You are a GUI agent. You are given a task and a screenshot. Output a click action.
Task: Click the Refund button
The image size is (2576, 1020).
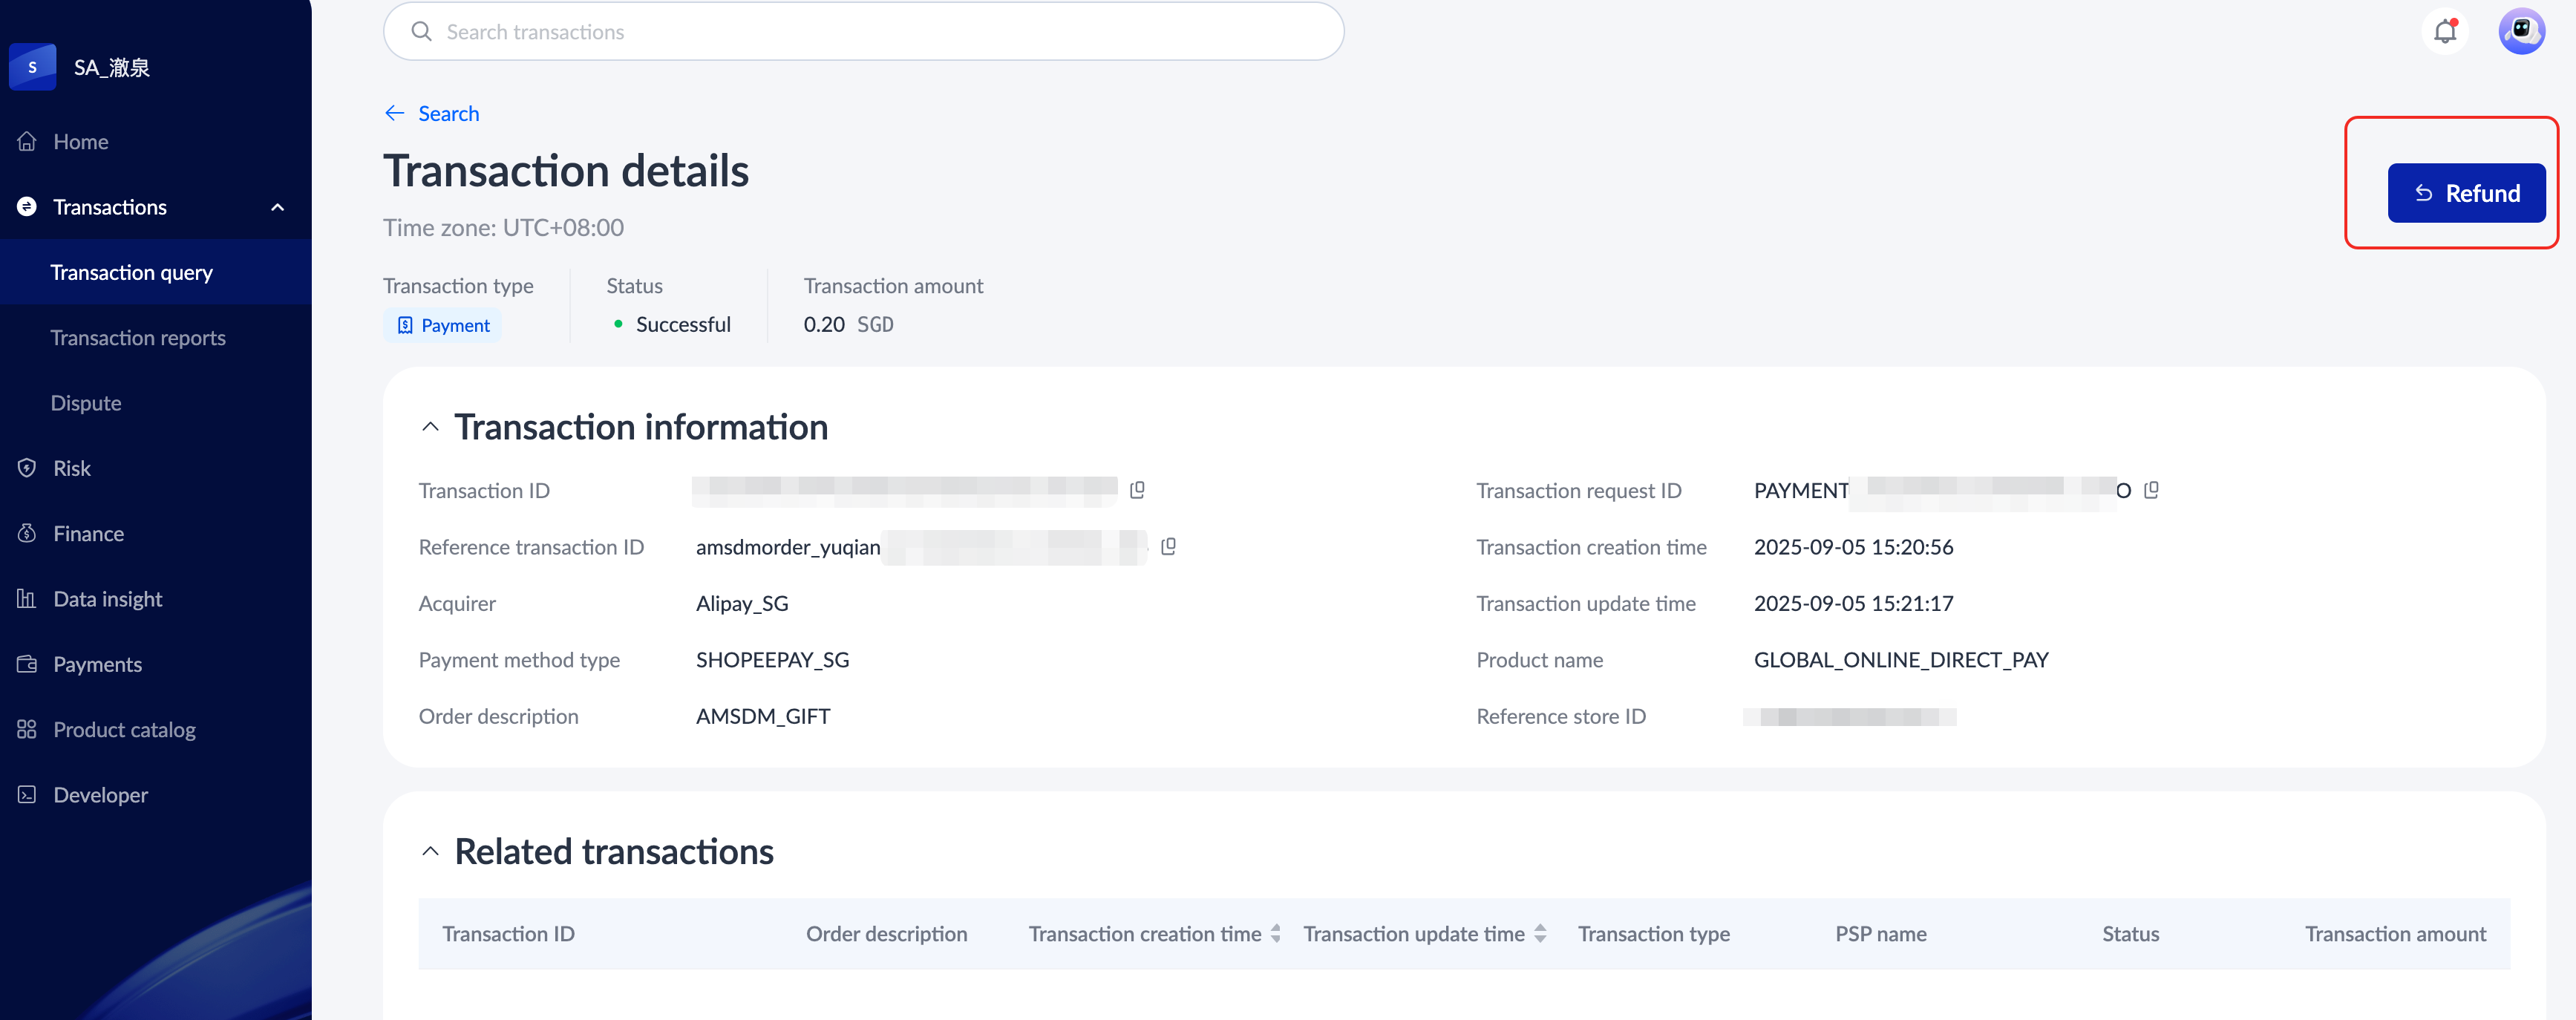coord(2466,193)
